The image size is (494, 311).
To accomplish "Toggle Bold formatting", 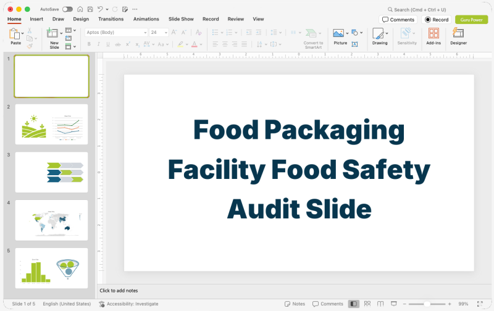I will coord(89,44).
